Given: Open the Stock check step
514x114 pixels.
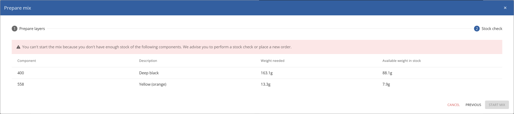Looking at the screenshot, I should coord(492,29).
